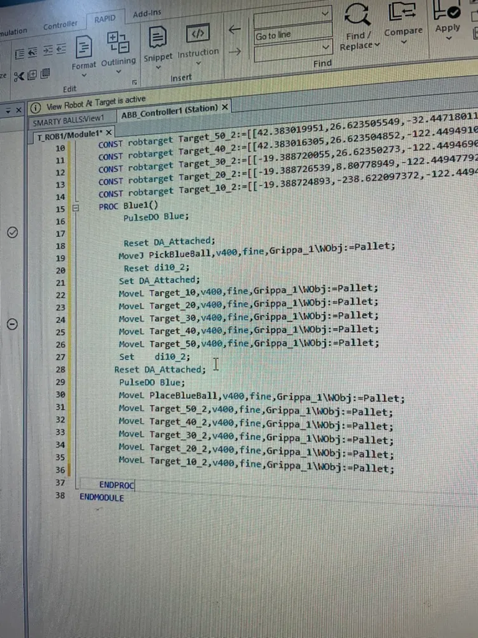Select the ABB_Controller1 (Station) tab

click(x=169, y=112)
